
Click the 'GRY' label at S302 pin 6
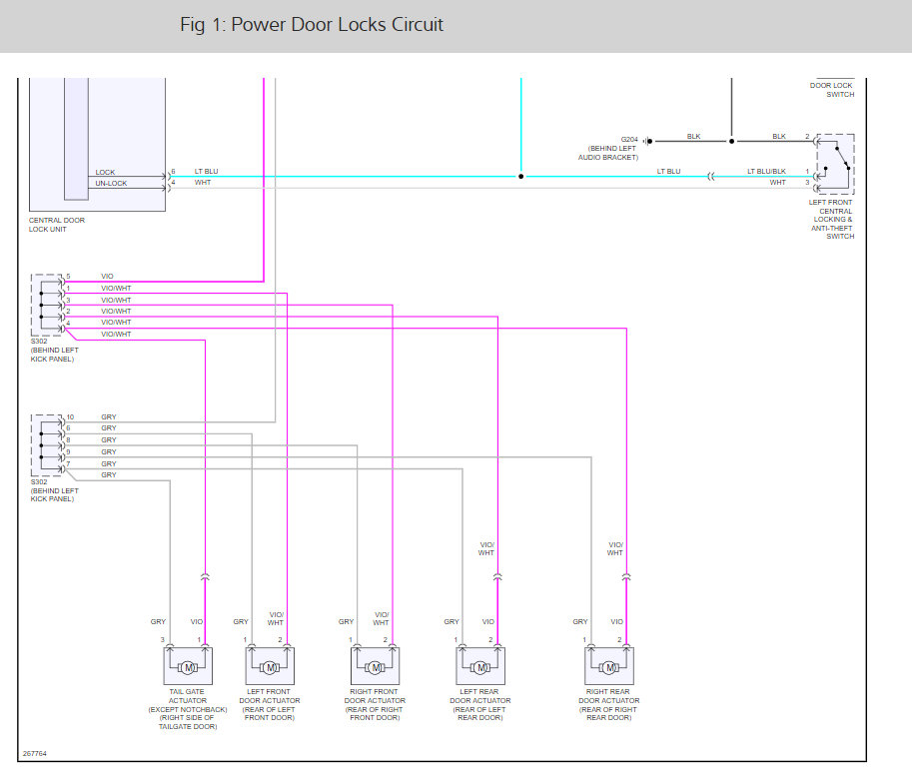pos(109,428)
